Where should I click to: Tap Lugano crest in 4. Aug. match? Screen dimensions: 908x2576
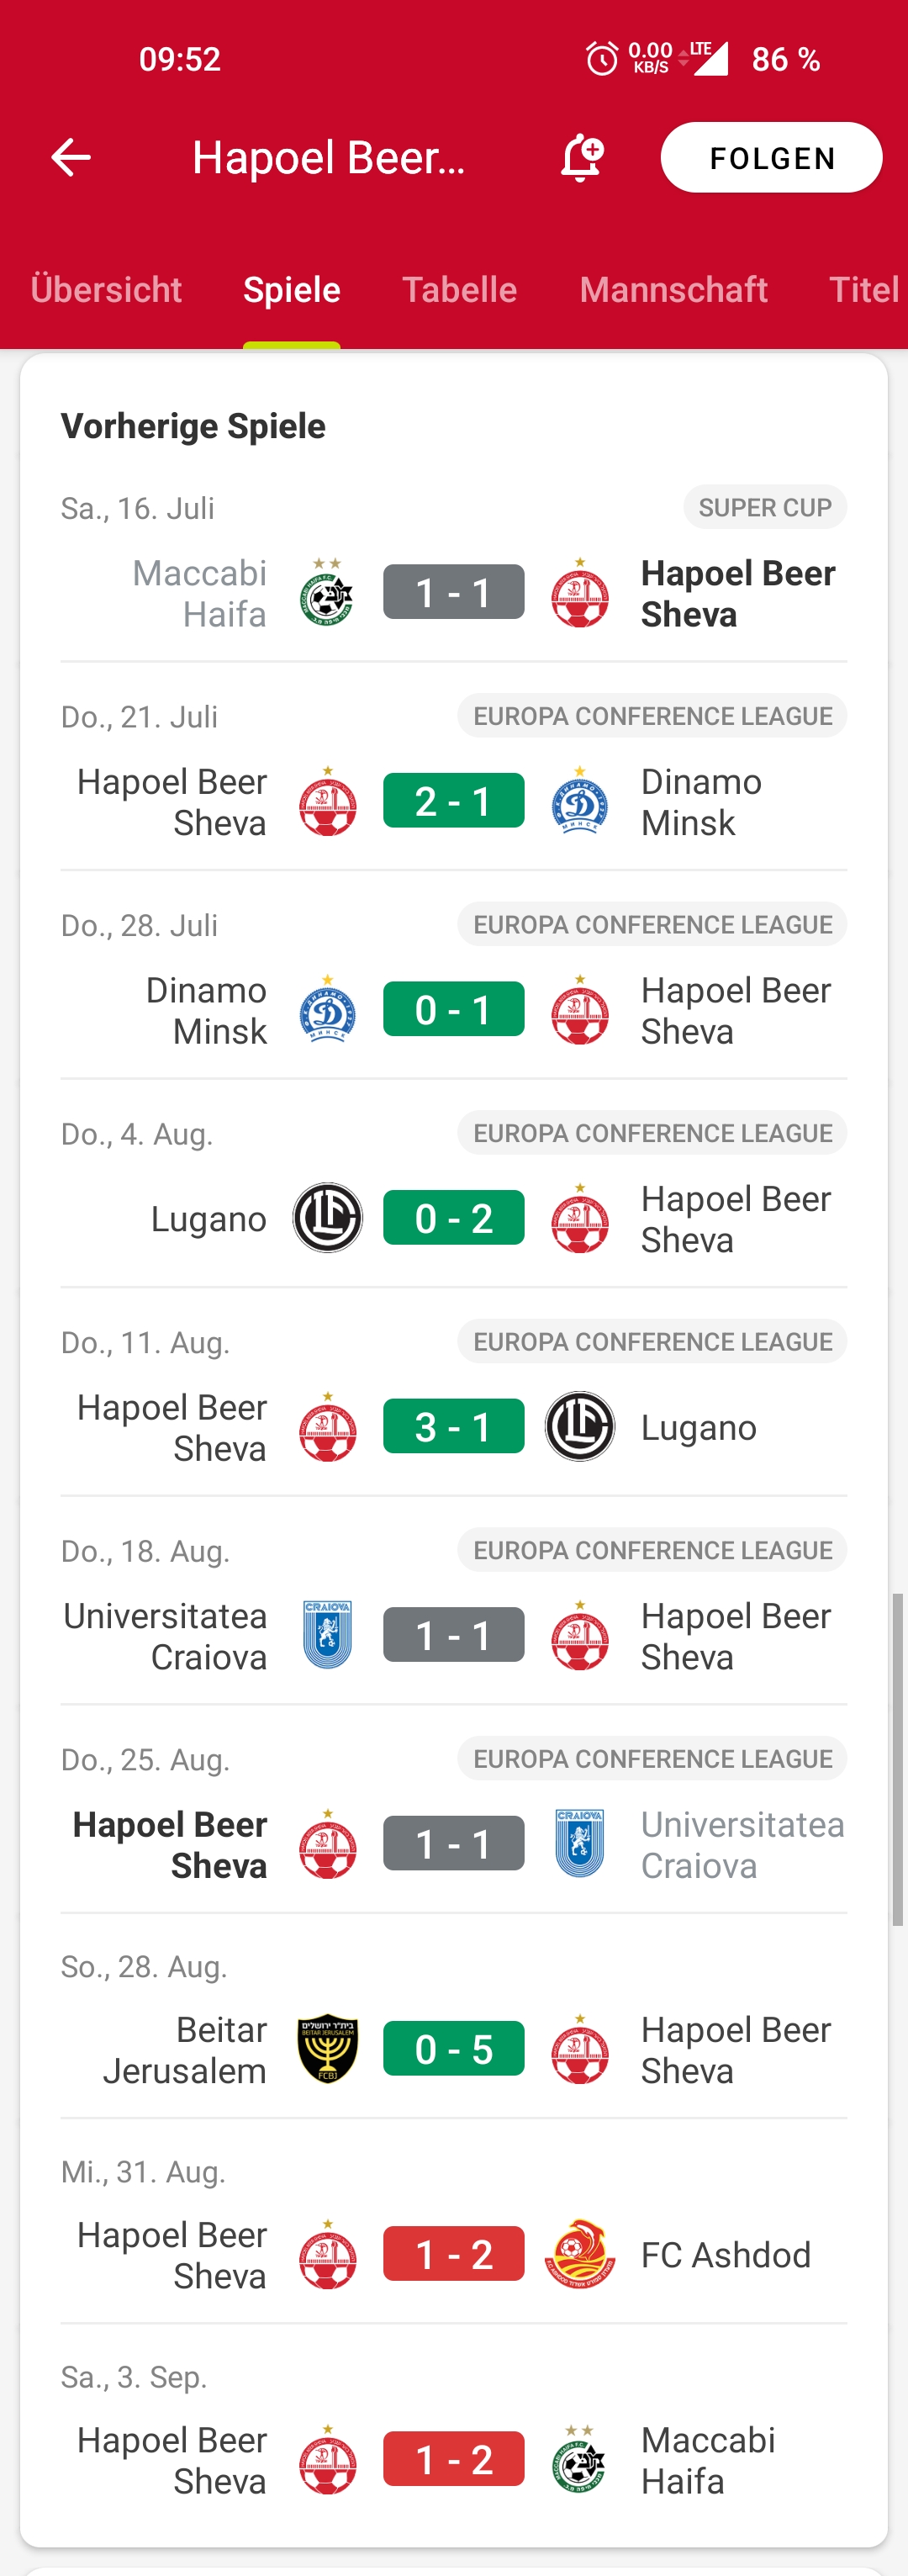coord(327,1218)
